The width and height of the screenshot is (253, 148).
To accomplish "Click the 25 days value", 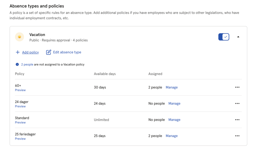I will click(x=100, y=136).
